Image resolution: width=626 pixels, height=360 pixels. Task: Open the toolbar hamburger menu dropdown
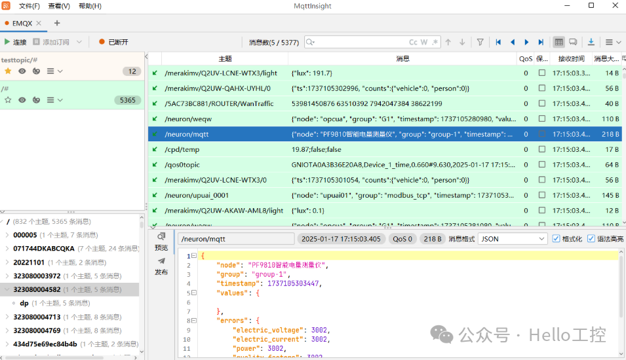(x=613, y=42)
